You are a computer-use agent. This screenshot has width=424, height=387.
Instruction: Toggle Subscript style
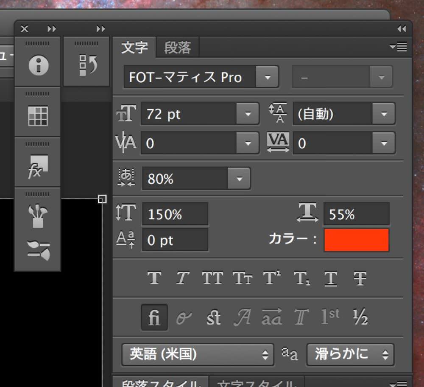302,278
